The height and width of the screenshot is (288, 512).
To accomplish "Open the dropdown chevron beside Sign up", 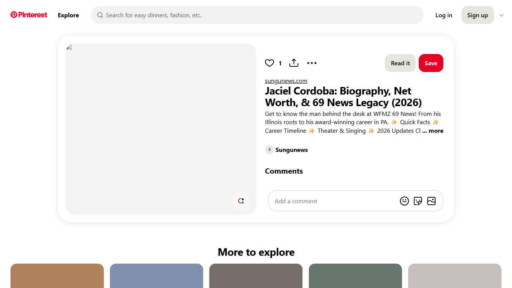I will (502, 15).
